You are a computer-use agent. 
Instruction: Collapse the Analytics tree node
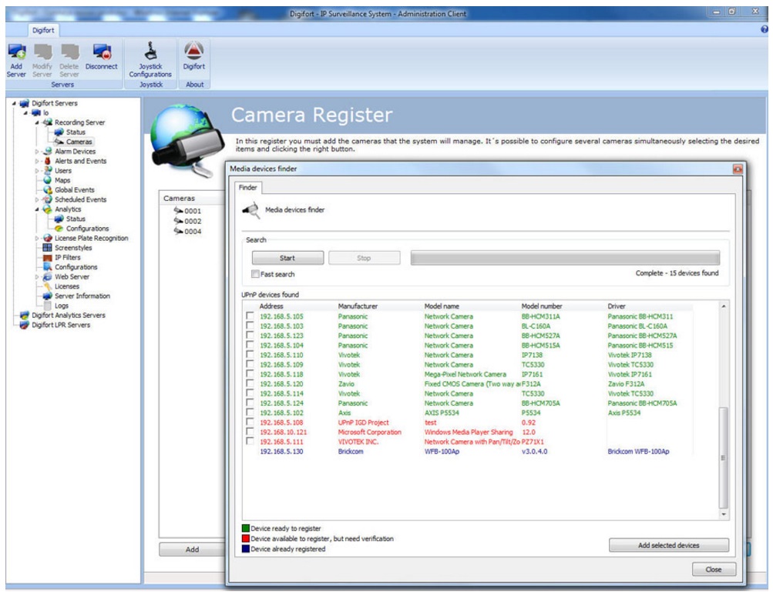coord(36,209)
